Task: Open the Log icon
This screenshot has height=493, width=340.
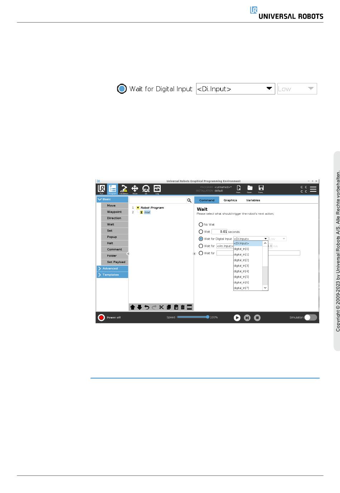Action: point(157,189)
